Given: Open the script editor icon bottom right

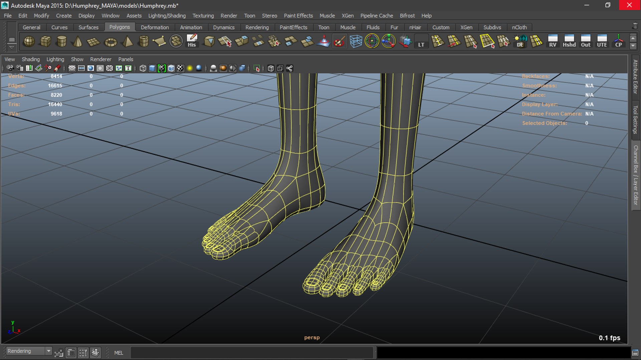Looking at the screenshot, I should pos(635,353).
